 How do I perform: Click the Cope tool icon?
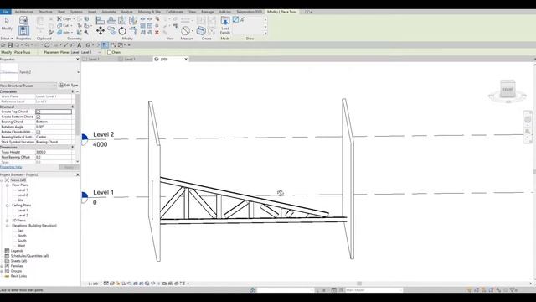coord(59,18)
